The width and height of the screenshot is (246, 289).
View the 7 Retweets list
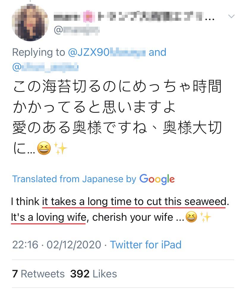pos(38,274)
